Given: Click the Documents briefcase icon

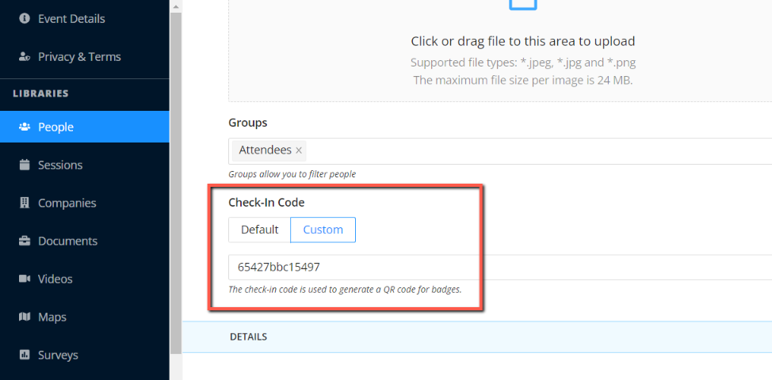Looking at the screenshot, I should (x=25, y=241).
